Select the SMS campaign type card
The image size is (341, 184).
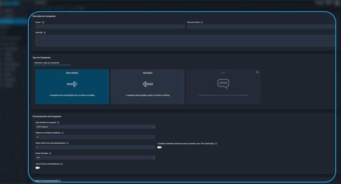pos(223,87)
